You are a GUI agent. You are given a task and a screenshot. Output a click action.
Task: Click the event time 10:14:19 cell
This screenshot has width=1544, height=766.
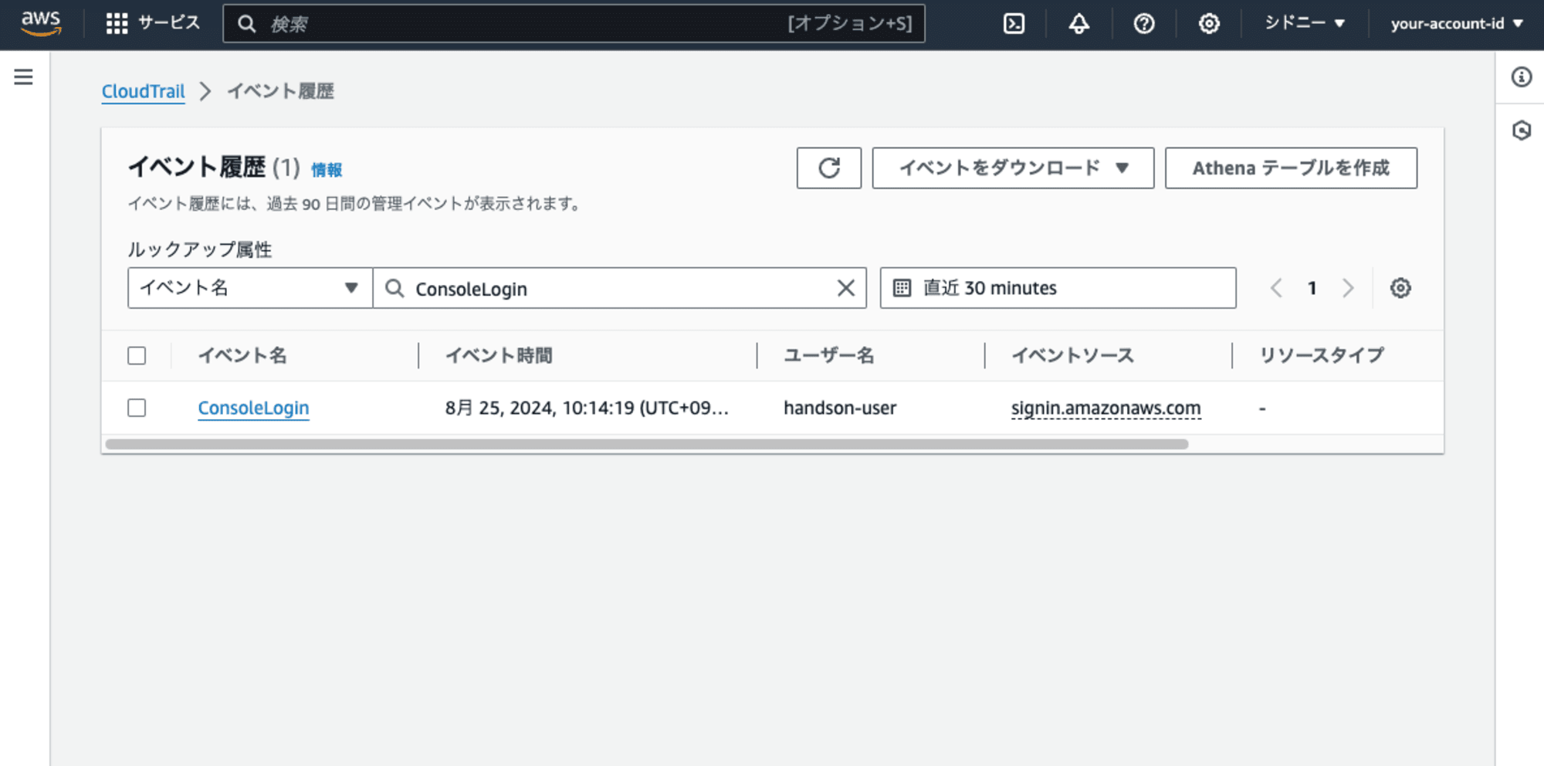[x=587, y=408]
